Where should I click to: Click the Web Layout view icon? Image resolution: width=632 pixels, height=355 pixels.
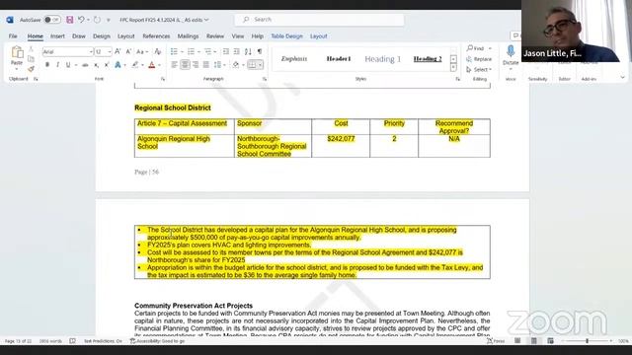[x=550, y=341]
